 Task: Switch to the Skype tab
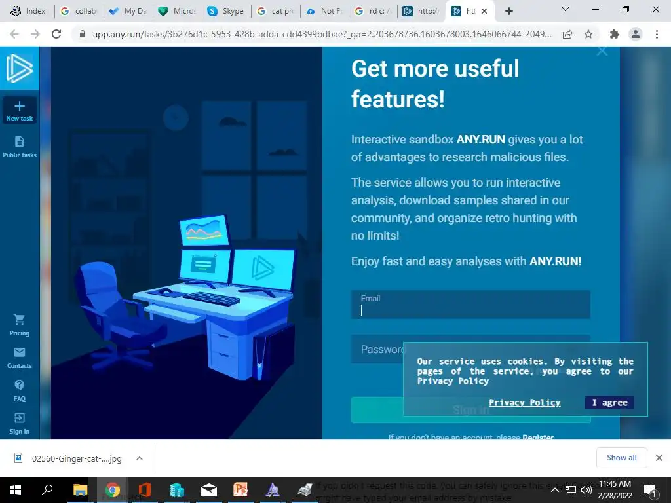point(226,11)
